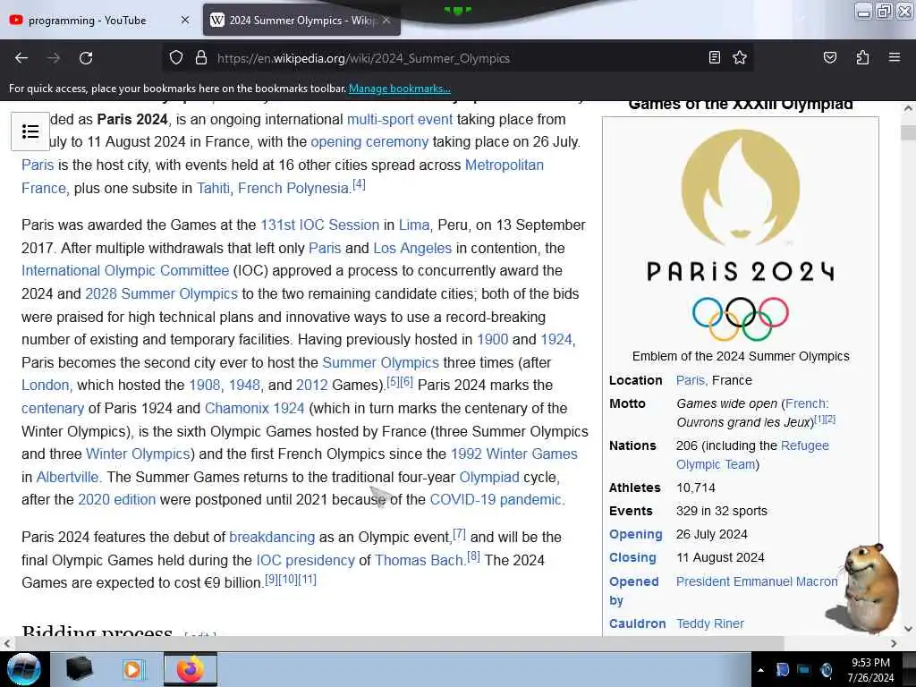Open Metropolitan link in intro paragraph
The height and width of the screenshot is (687, 916).
505,165
